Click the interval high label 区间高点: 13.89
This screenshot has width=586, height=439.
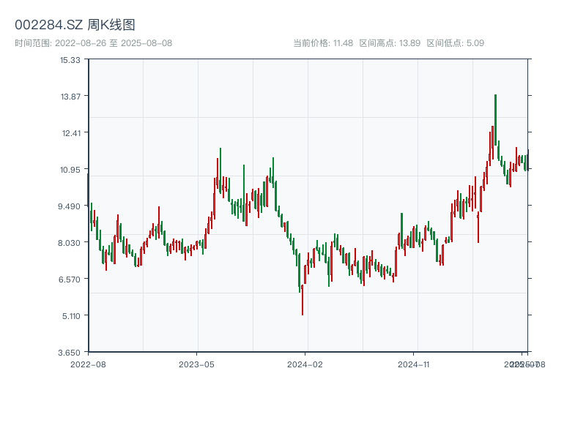(x=390, y=43)
